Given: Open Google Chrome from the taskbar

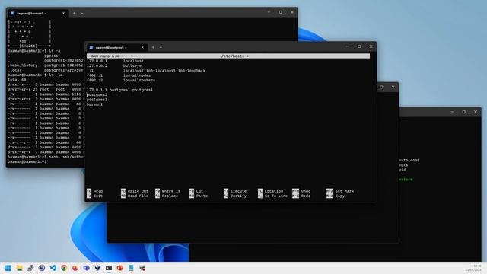Looking at the screenshot, I should (x=64, y=268).
